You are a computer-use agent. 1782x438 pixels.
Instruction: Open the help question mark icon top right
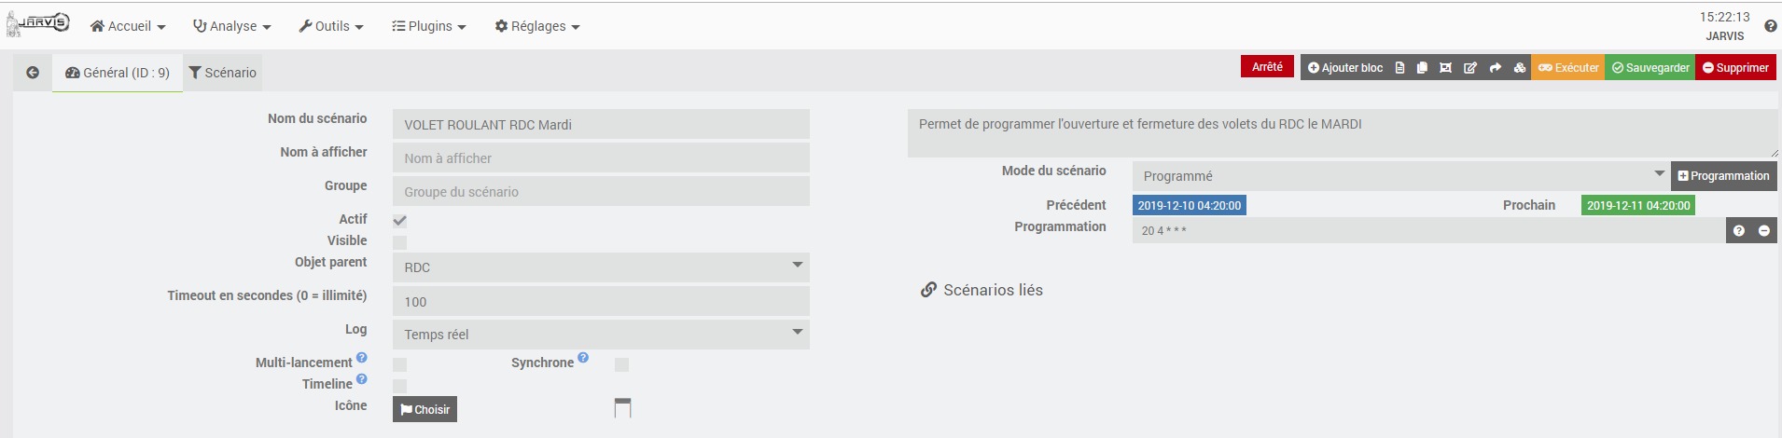[x=1770, y=26]
